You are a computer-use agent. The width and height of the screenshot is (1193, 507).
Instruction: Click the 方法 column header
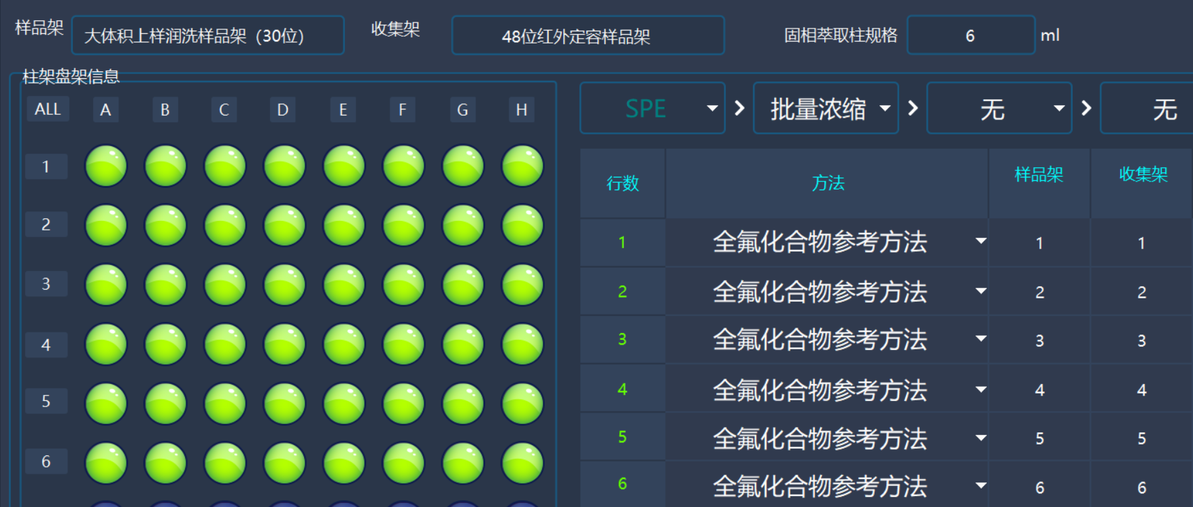[827, 183]
